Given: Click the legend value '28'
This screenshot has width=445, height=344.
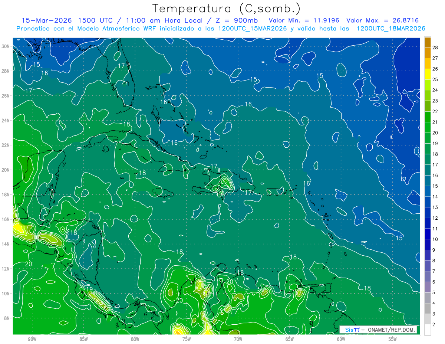Looking at the screenshot, I should click(x=435, y=47).
